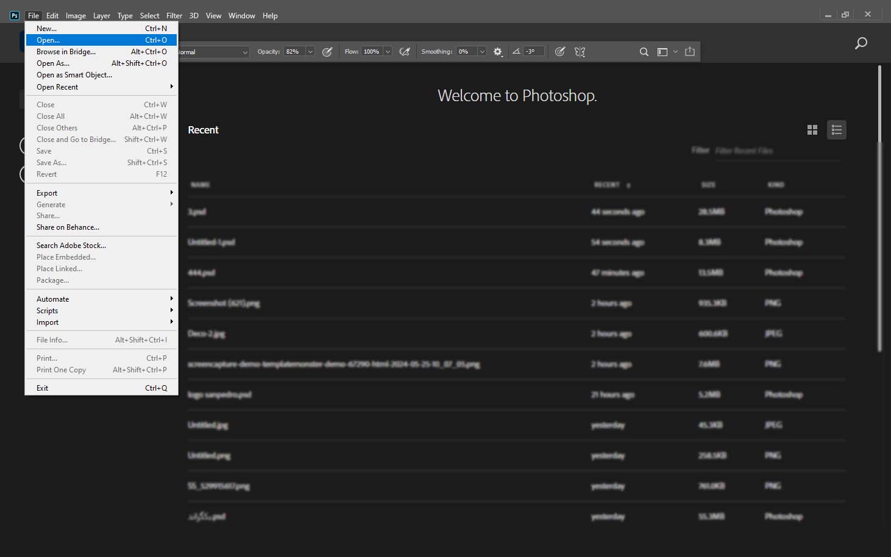Viewport: 891px width, 557px height.
Task: Choose Exit from the File menu
Action: [x=101, y=388]
